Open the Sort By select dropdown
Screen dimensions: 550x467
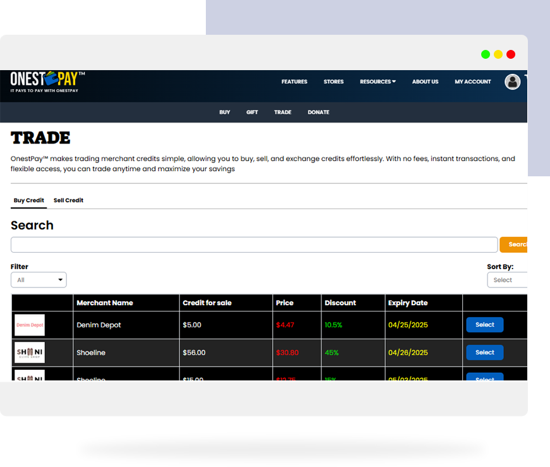(x=507, y=280)
